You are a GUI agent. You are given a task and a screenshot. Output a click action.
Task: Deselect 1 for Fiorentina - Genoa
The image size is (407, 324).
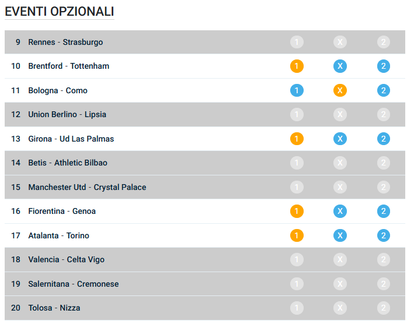pos(297,211)
